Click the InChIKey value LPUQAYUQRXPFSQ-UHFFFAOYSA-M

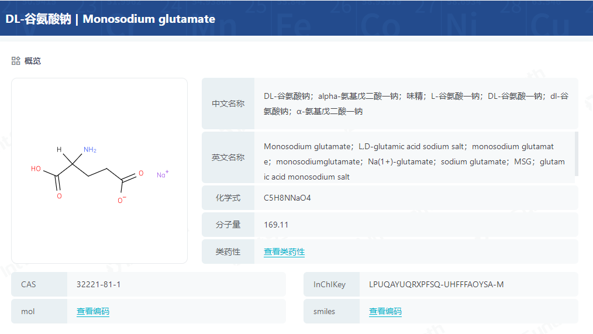[436, 284]
